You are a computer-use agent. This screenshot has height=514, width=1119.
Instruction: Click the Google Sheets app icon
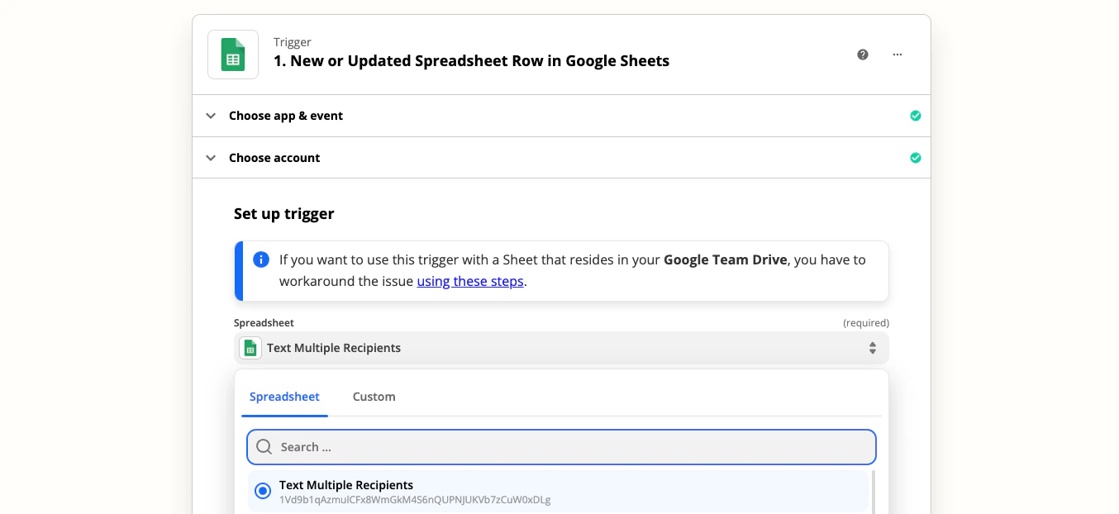[232, 54]
